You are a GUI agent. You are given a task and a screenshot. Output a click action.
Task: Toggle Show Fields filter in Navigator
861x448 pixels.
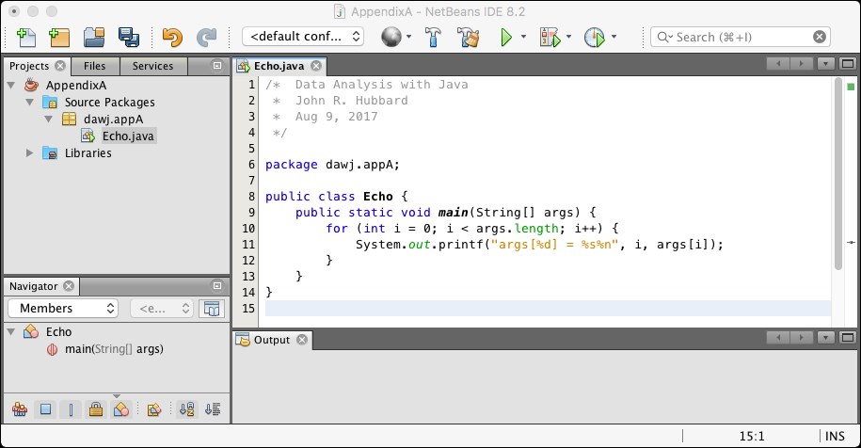tap(45, 409)
